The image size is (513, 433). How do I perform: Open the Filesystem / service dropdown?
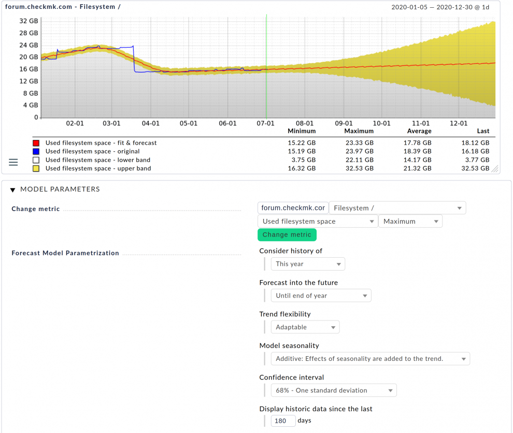(397, 208)
